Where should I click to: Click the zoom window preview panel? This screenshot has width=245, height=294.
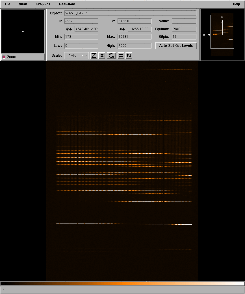pyautogui.click(x=23, y=31)
